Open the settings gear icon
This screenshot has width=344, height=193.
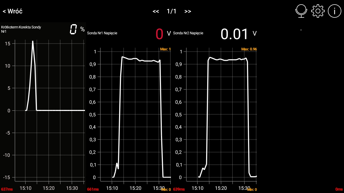click(x=318, y=11)
